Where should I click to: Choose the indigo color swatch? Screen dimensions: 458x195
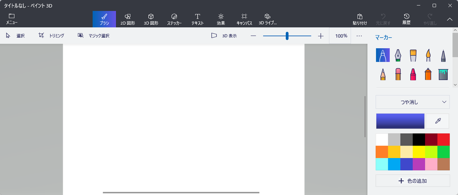pyautogui.click(x=406, y=164)
